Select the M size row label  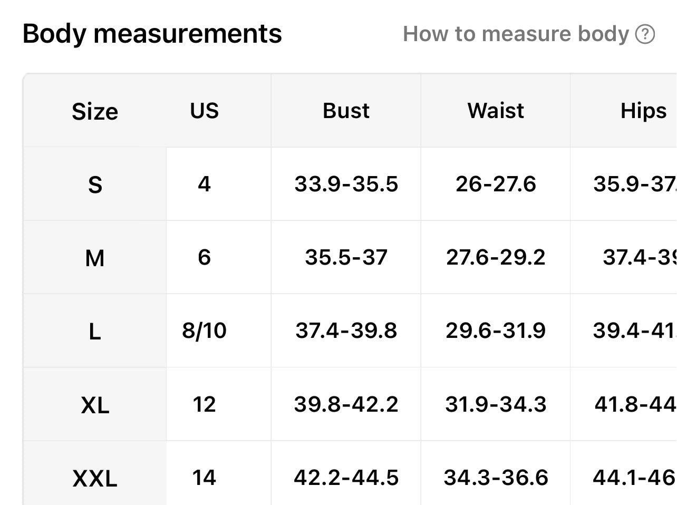[95, 258]
